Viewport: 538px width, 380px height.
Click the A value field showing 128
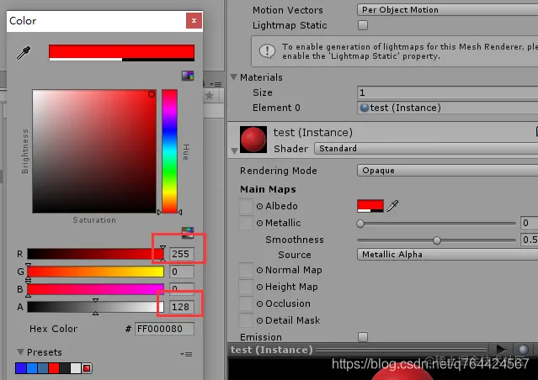click(182, 307)
